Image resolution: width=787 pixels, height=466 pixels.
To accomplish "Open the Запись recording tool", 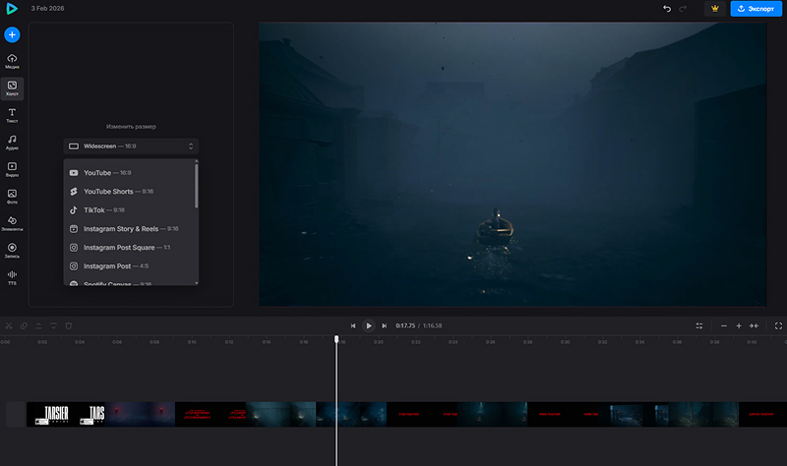I will [12, 250].
